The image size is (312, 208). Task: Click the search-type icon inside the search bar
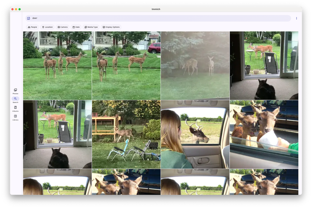coord(28,18)
